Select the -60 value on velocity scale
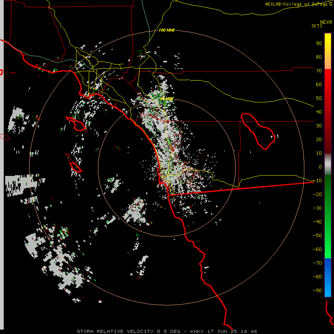The image size is (334, 334). [317, 249]
